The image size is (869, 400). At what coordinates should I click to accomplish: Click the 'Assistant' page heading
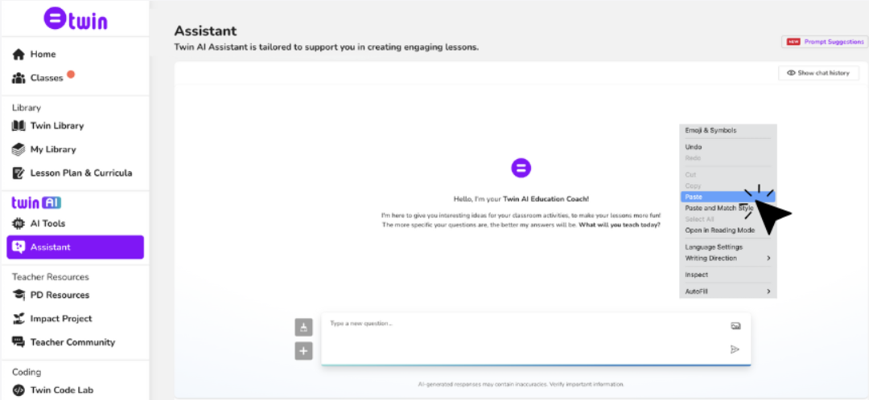[x=206, y=31]
